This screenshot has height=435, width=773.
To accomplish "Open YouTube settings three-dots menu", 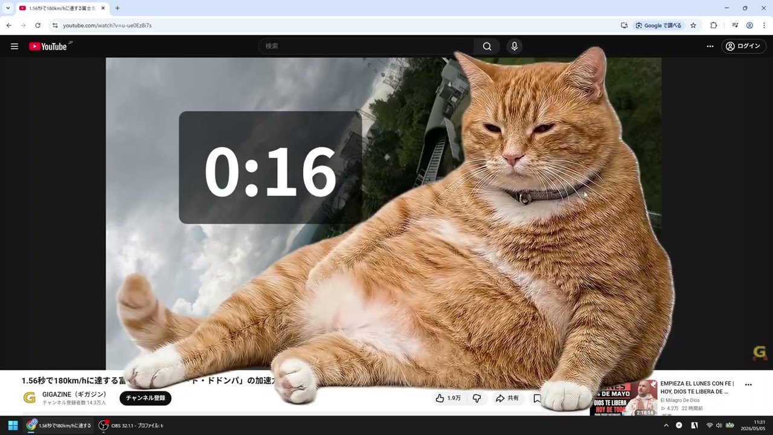I will [x=710, y=47].
